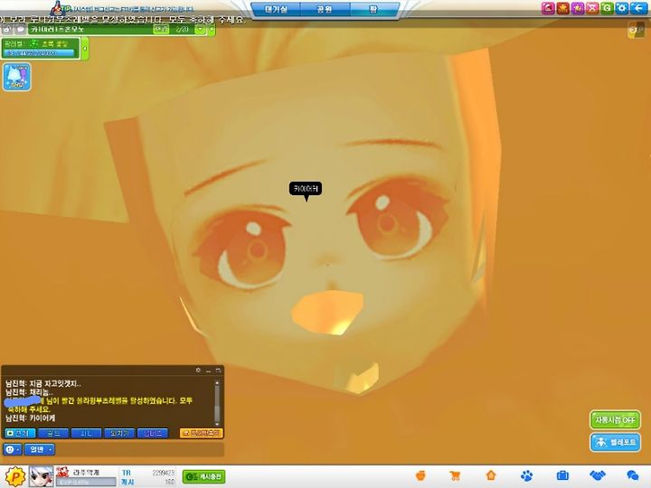
Task: Click the chat message input field
Action: 140,449
